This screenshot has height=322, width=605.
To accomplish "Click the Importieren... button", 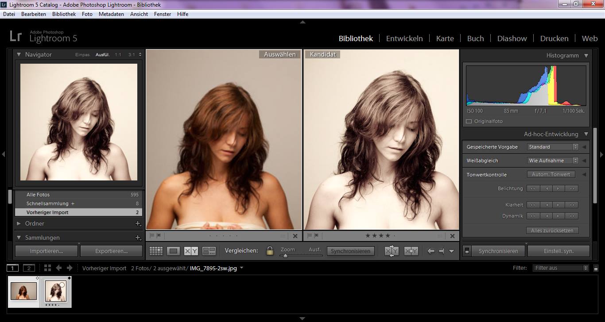I will 47,251.
